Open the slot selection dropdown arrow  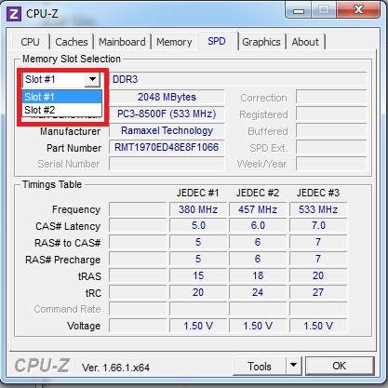tap(92, 79)
